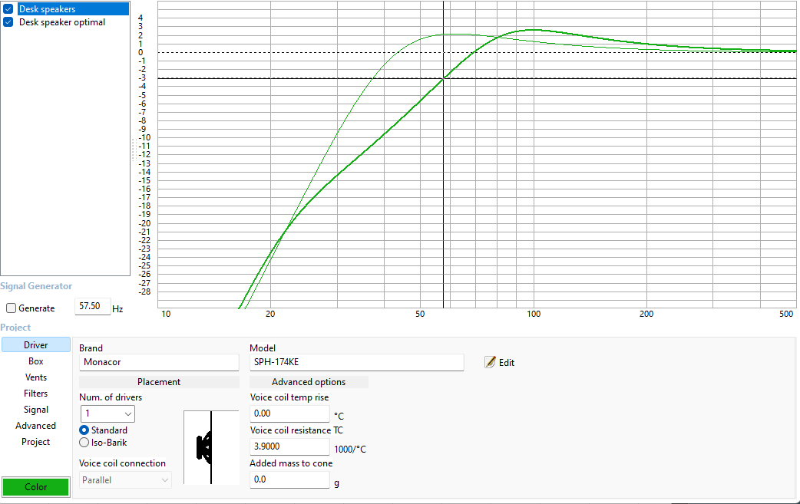Click the Edit pencil icon
This screenshot has height=504, width=800.
click(x=490, y=362)
